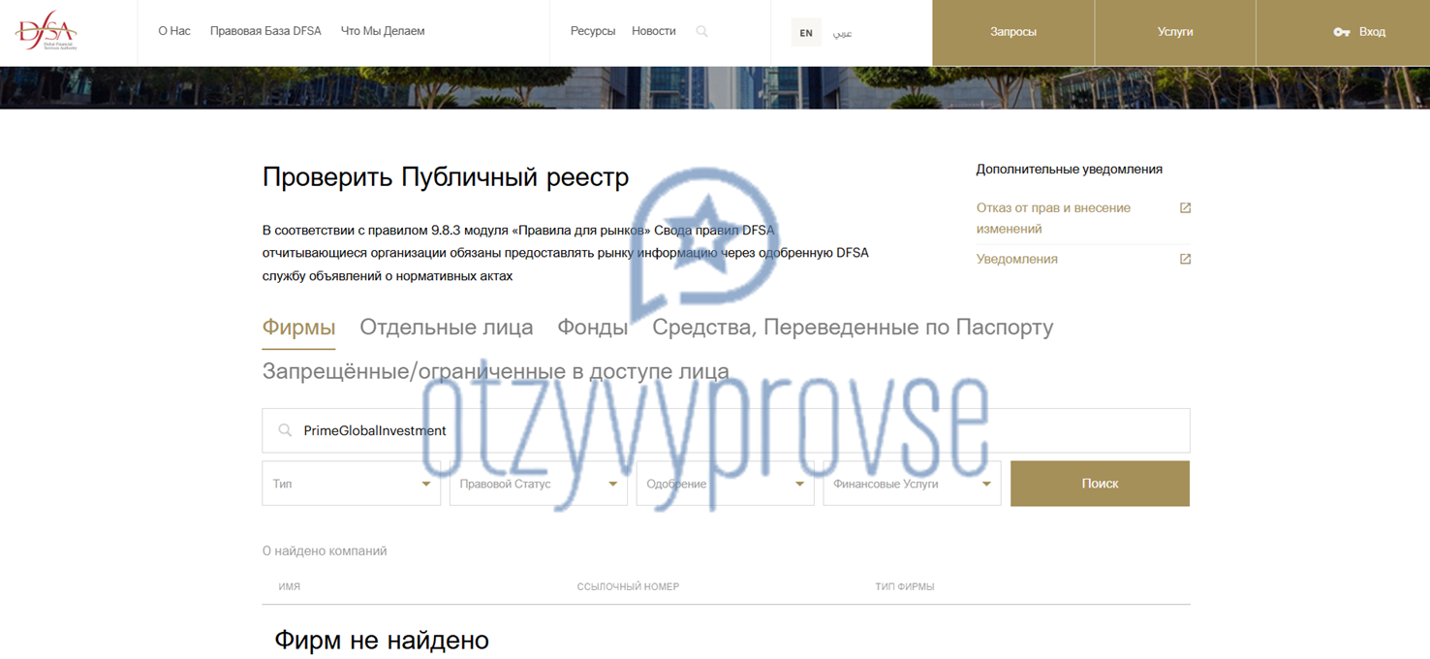Click the ТИП ФИРМЫ column header

[905, 586]
